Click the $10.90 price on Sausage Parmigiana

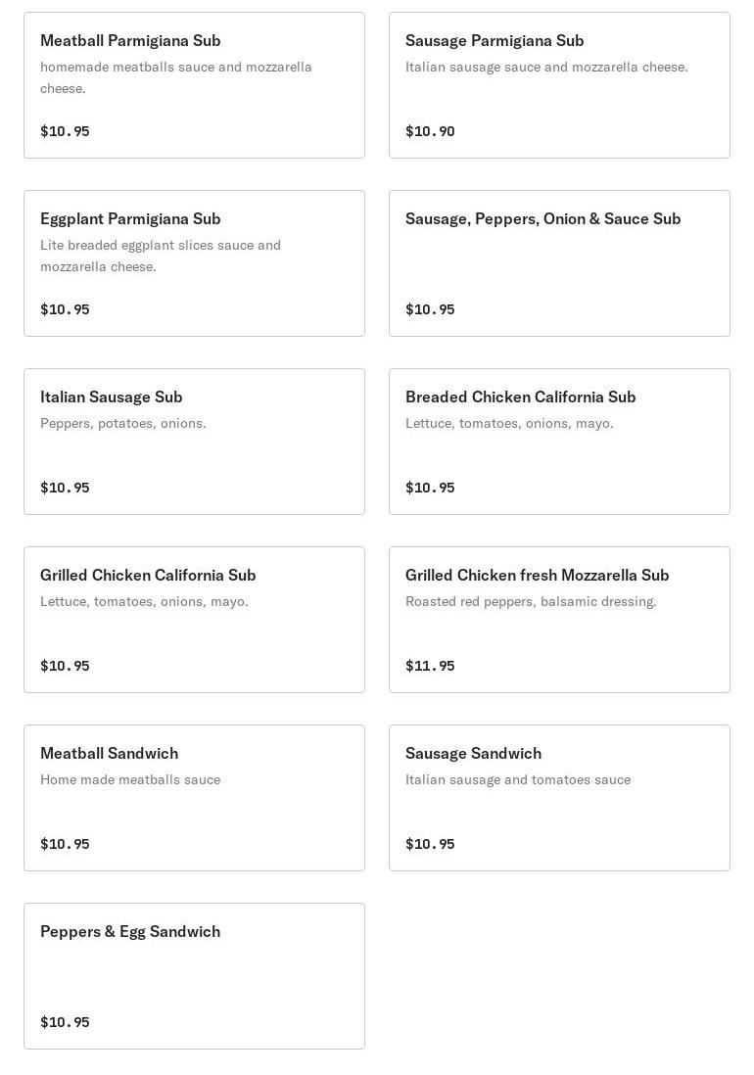tap(430, 131)
